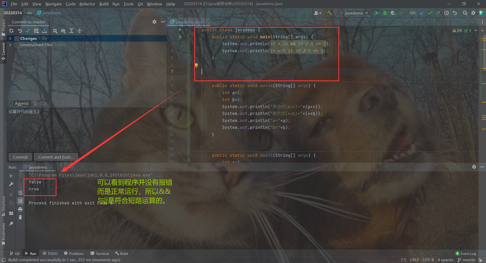The image size is (486, 263).
Task: Click the run gutter arrow beside class javademo
Action: pyautogui.click(x=180, y=30)
